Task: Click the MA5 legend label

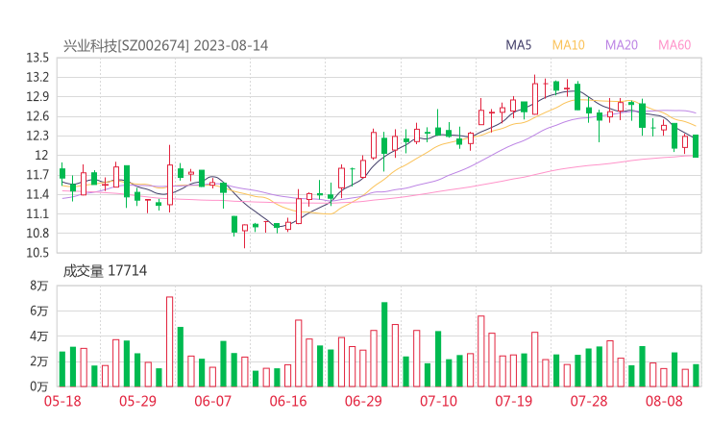Action: click(518, 45)
